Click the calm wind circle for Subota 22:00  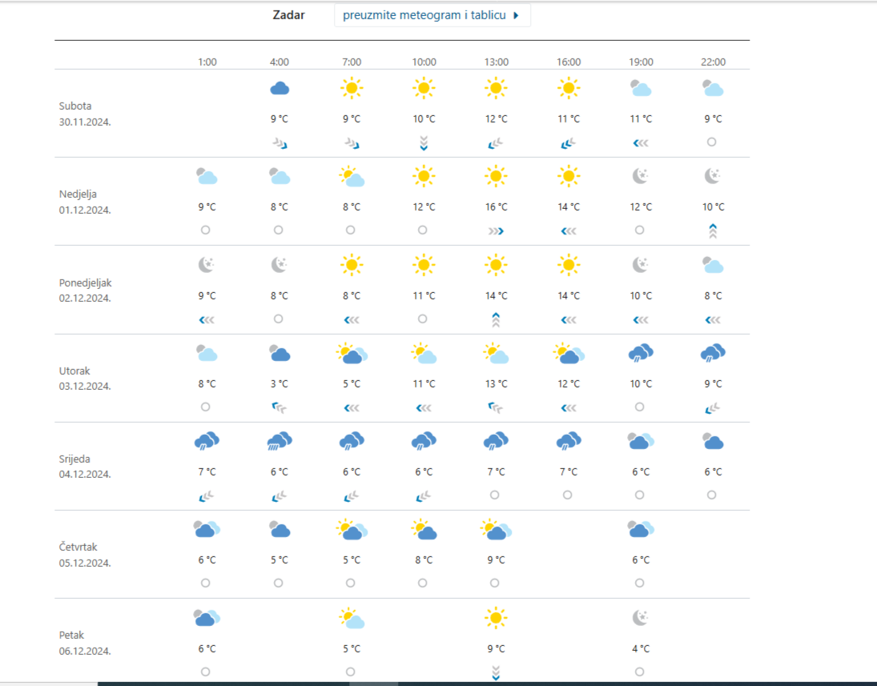coord(712,142)
